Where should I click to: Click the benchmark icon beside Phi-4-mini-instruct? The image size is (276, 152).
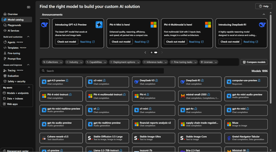[x=70, y=94]
